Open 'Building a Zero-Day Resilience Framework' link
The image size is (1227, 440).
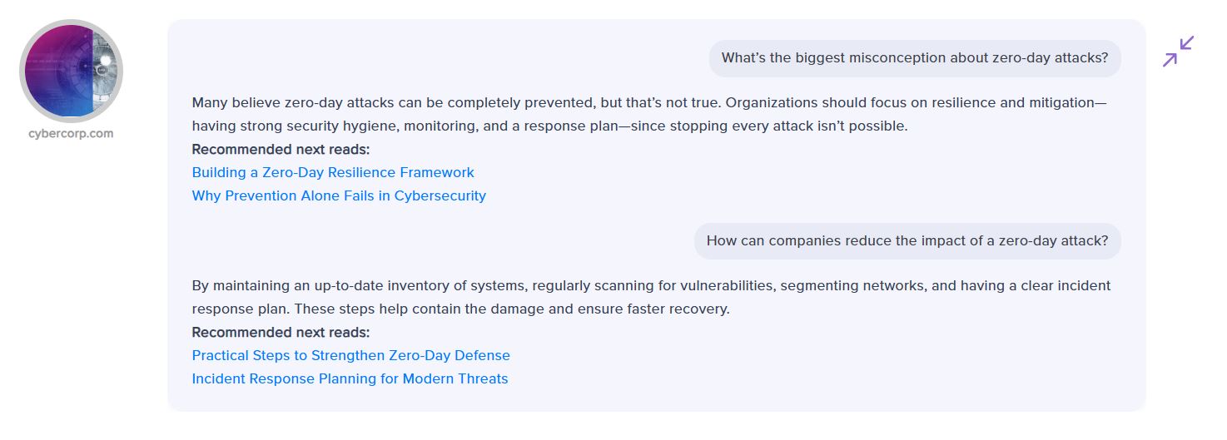[333, 172]
